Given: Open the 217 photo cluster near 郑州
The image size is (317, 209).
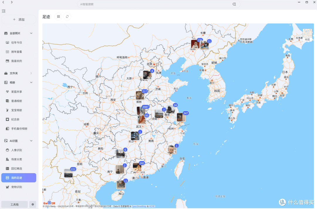Looking at the screenshot, I should tap(141, 95).
